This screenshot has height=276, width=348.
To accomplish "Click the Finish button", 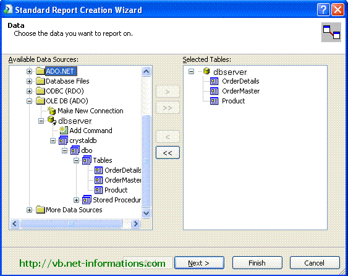I will (257, 263).
